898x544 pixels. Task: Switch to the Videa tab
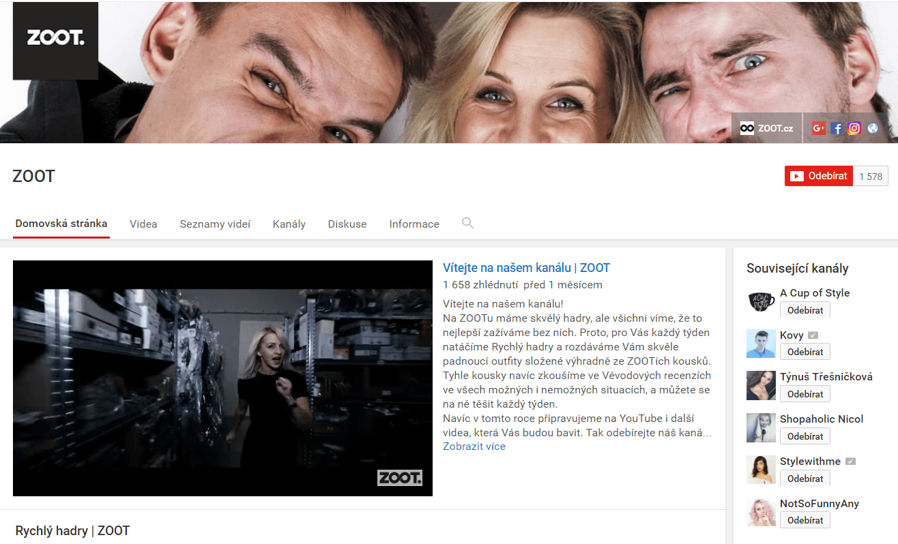pyautogui.click(x=143, y=224)
